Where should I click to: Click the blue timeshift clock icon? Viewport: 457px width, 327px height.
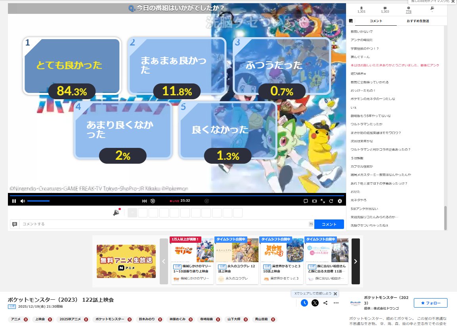click(x=304, y=303)
